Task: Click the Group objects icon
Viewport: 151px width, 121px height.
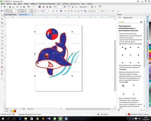Action: point(102,11)
